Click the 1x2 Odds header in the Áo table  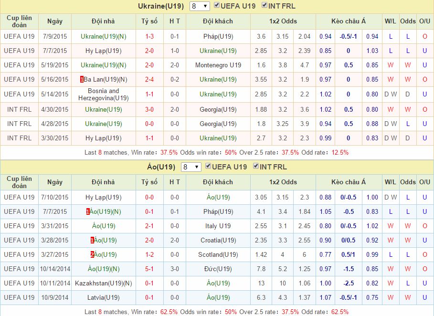point(283,182)
